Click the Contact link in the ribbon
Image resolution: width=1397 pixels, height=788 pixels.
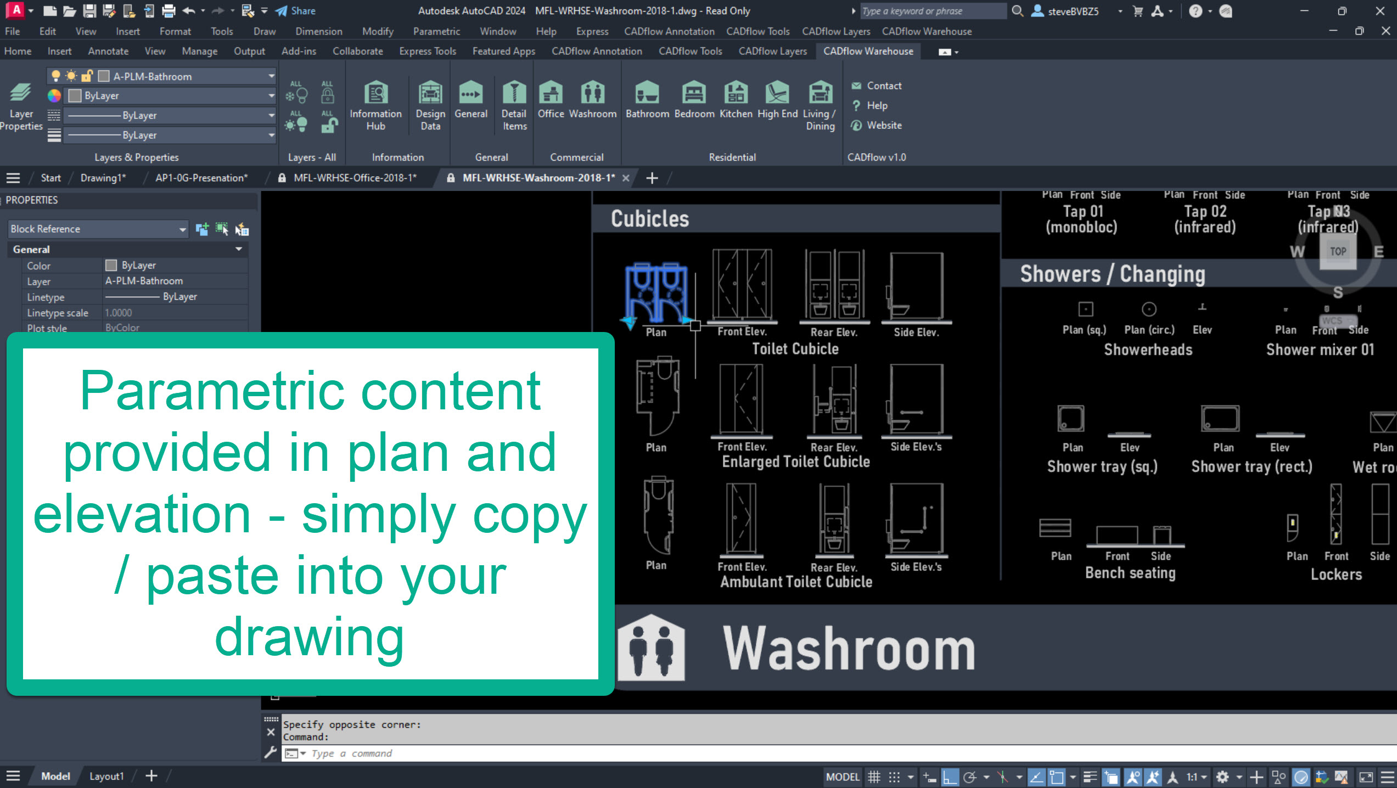coord(884,86)
